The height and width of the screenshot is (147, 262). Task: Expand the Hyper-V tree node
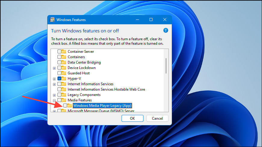(54, 79)
